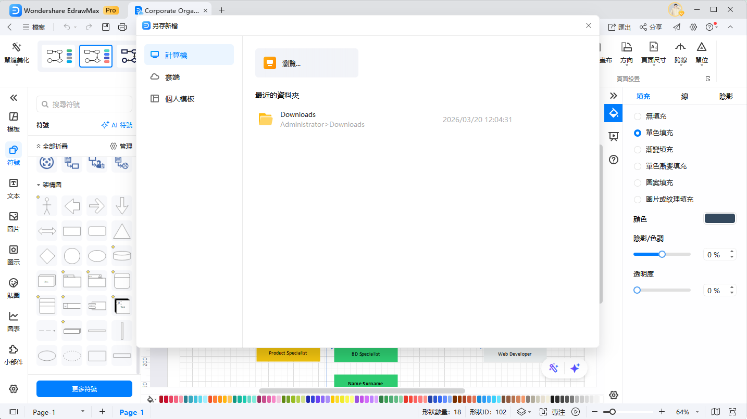Collapse the 架構圖 symbol category
Viewport: 747px width, 419px height.
click(39, 185)
